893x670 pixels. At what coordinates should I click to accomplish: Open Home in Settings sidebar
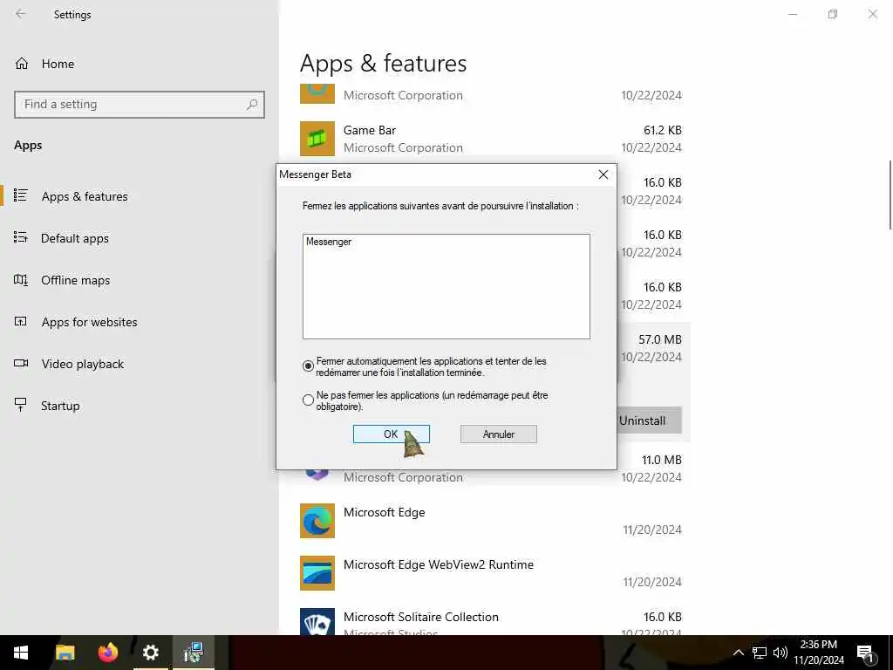point(58,64)
